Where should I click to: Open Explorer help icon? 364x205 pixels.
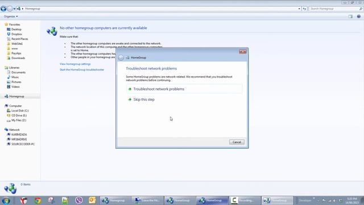[359, 17]
